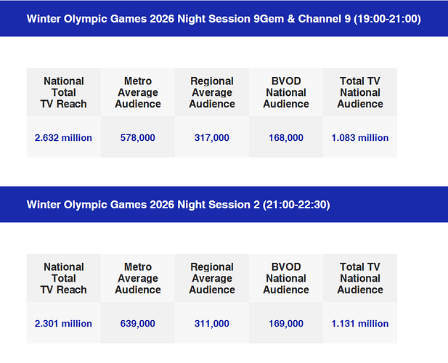This screenshot has width=448, height=363.
Task: Click the Night Session 2 (21:00-22:30) heading
Action: click(179, 205)
